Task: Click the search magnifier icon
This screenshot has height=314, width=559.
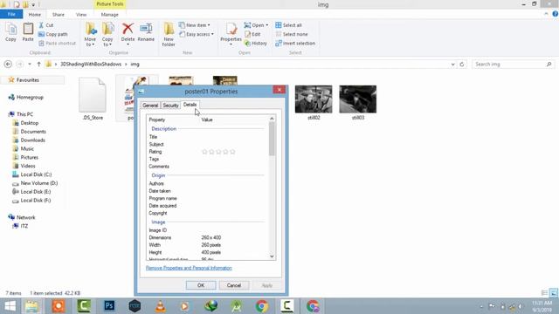Action: tap(549, 64)
